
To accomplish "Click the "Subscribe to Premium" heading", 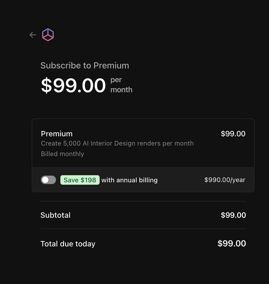I will (85, 66).
